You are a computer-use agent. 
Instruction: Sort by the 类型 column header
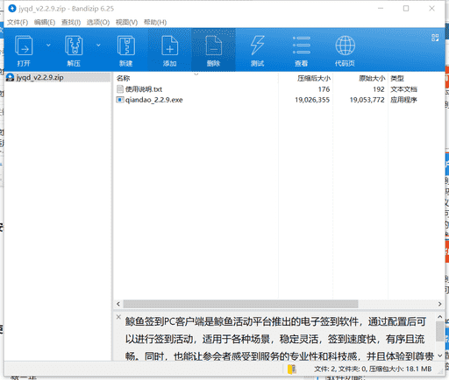click(397, 78)
